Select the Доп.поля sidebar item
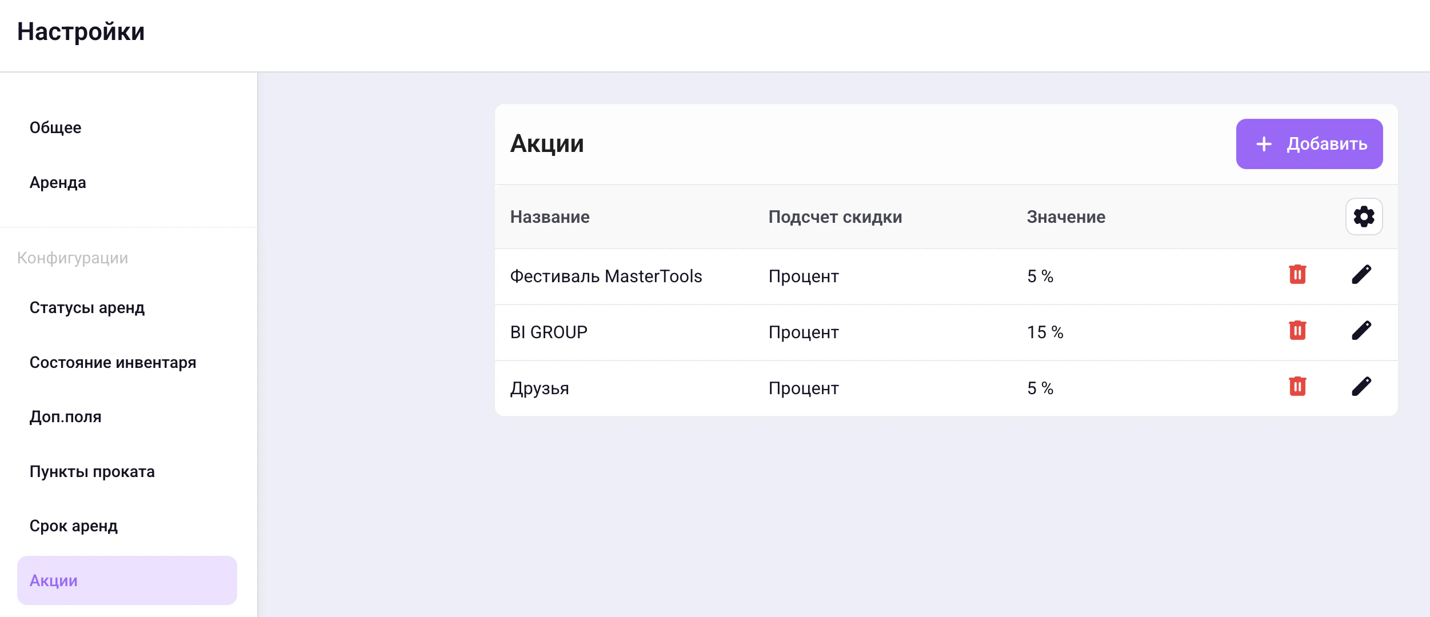 65,416
